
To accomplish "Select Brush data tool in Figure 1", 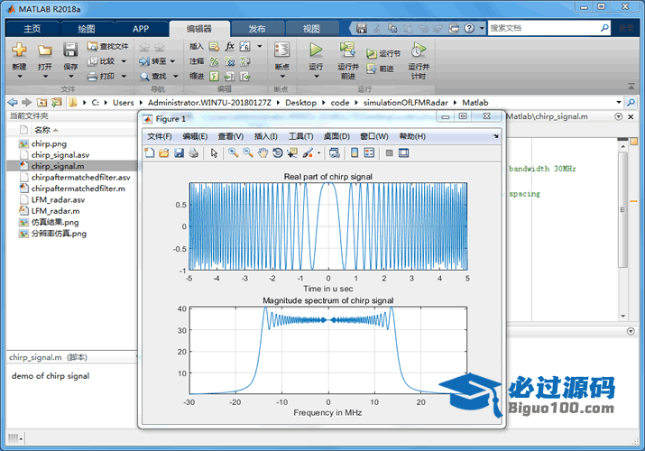I will point(308,153).
